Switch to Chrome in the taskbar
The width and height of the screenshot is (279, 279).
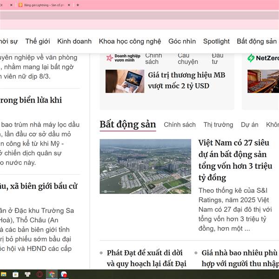tap(53, 274)
